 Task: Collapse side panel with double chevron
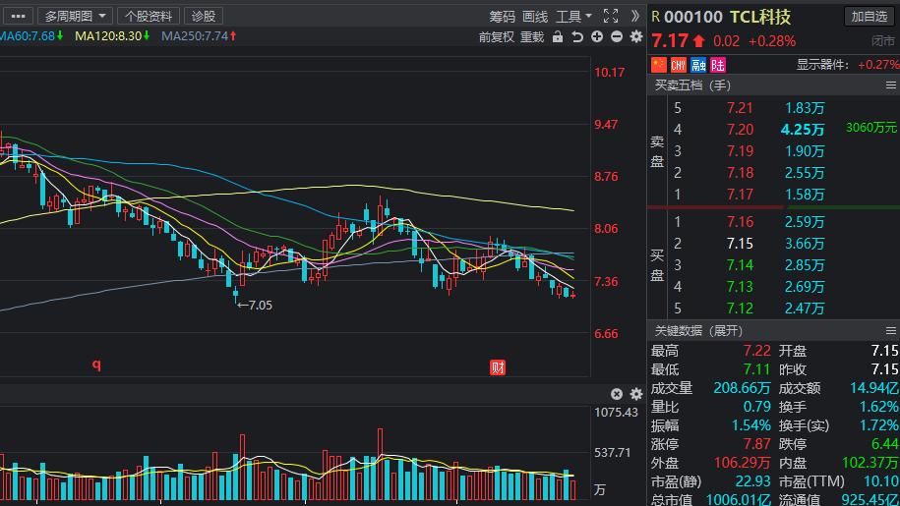point(634,16)
